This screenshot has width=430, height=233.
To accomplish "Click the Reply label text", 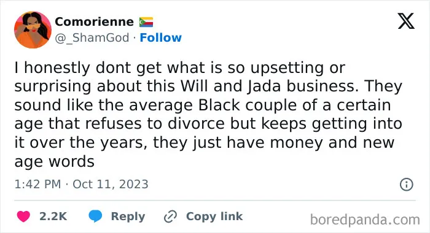I will (x=128, y=216).
